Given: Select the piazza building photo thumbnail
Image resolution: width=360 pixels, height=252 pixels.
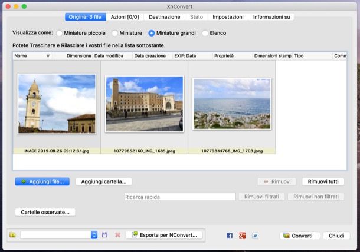Looking at the screenshot, I should (x=145, y=104).
